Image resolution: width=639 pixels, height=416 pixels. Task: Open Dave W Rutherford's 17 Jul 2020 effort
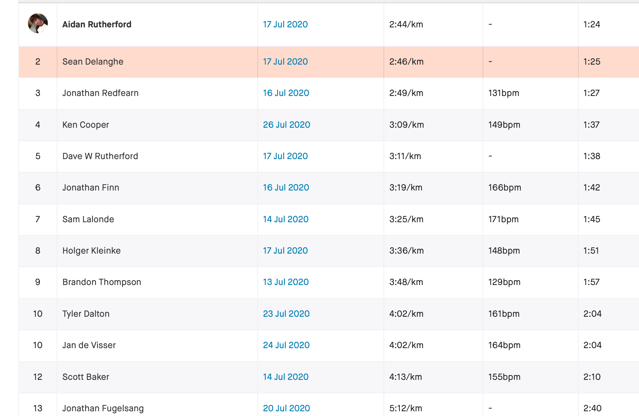tap(285, 156)
